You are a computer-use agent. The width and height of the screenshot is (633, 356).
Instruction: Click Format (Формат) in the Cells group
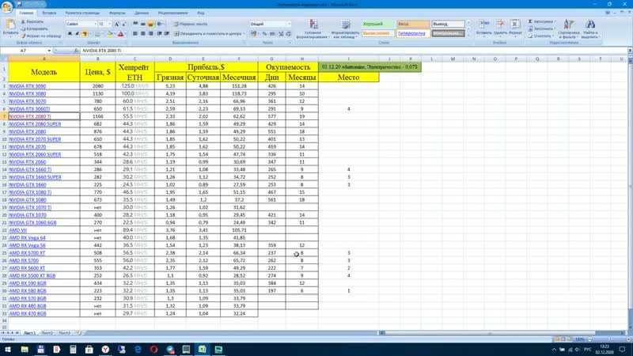515,27
